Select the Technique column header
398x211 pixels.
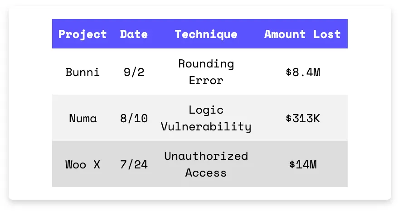(x=206, y=34)
